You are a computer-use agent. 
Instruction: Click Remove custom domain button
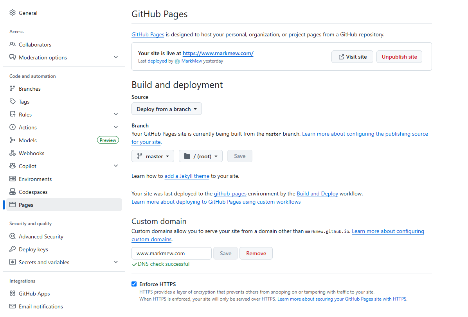pyautogui.click(x=256, y=253)
